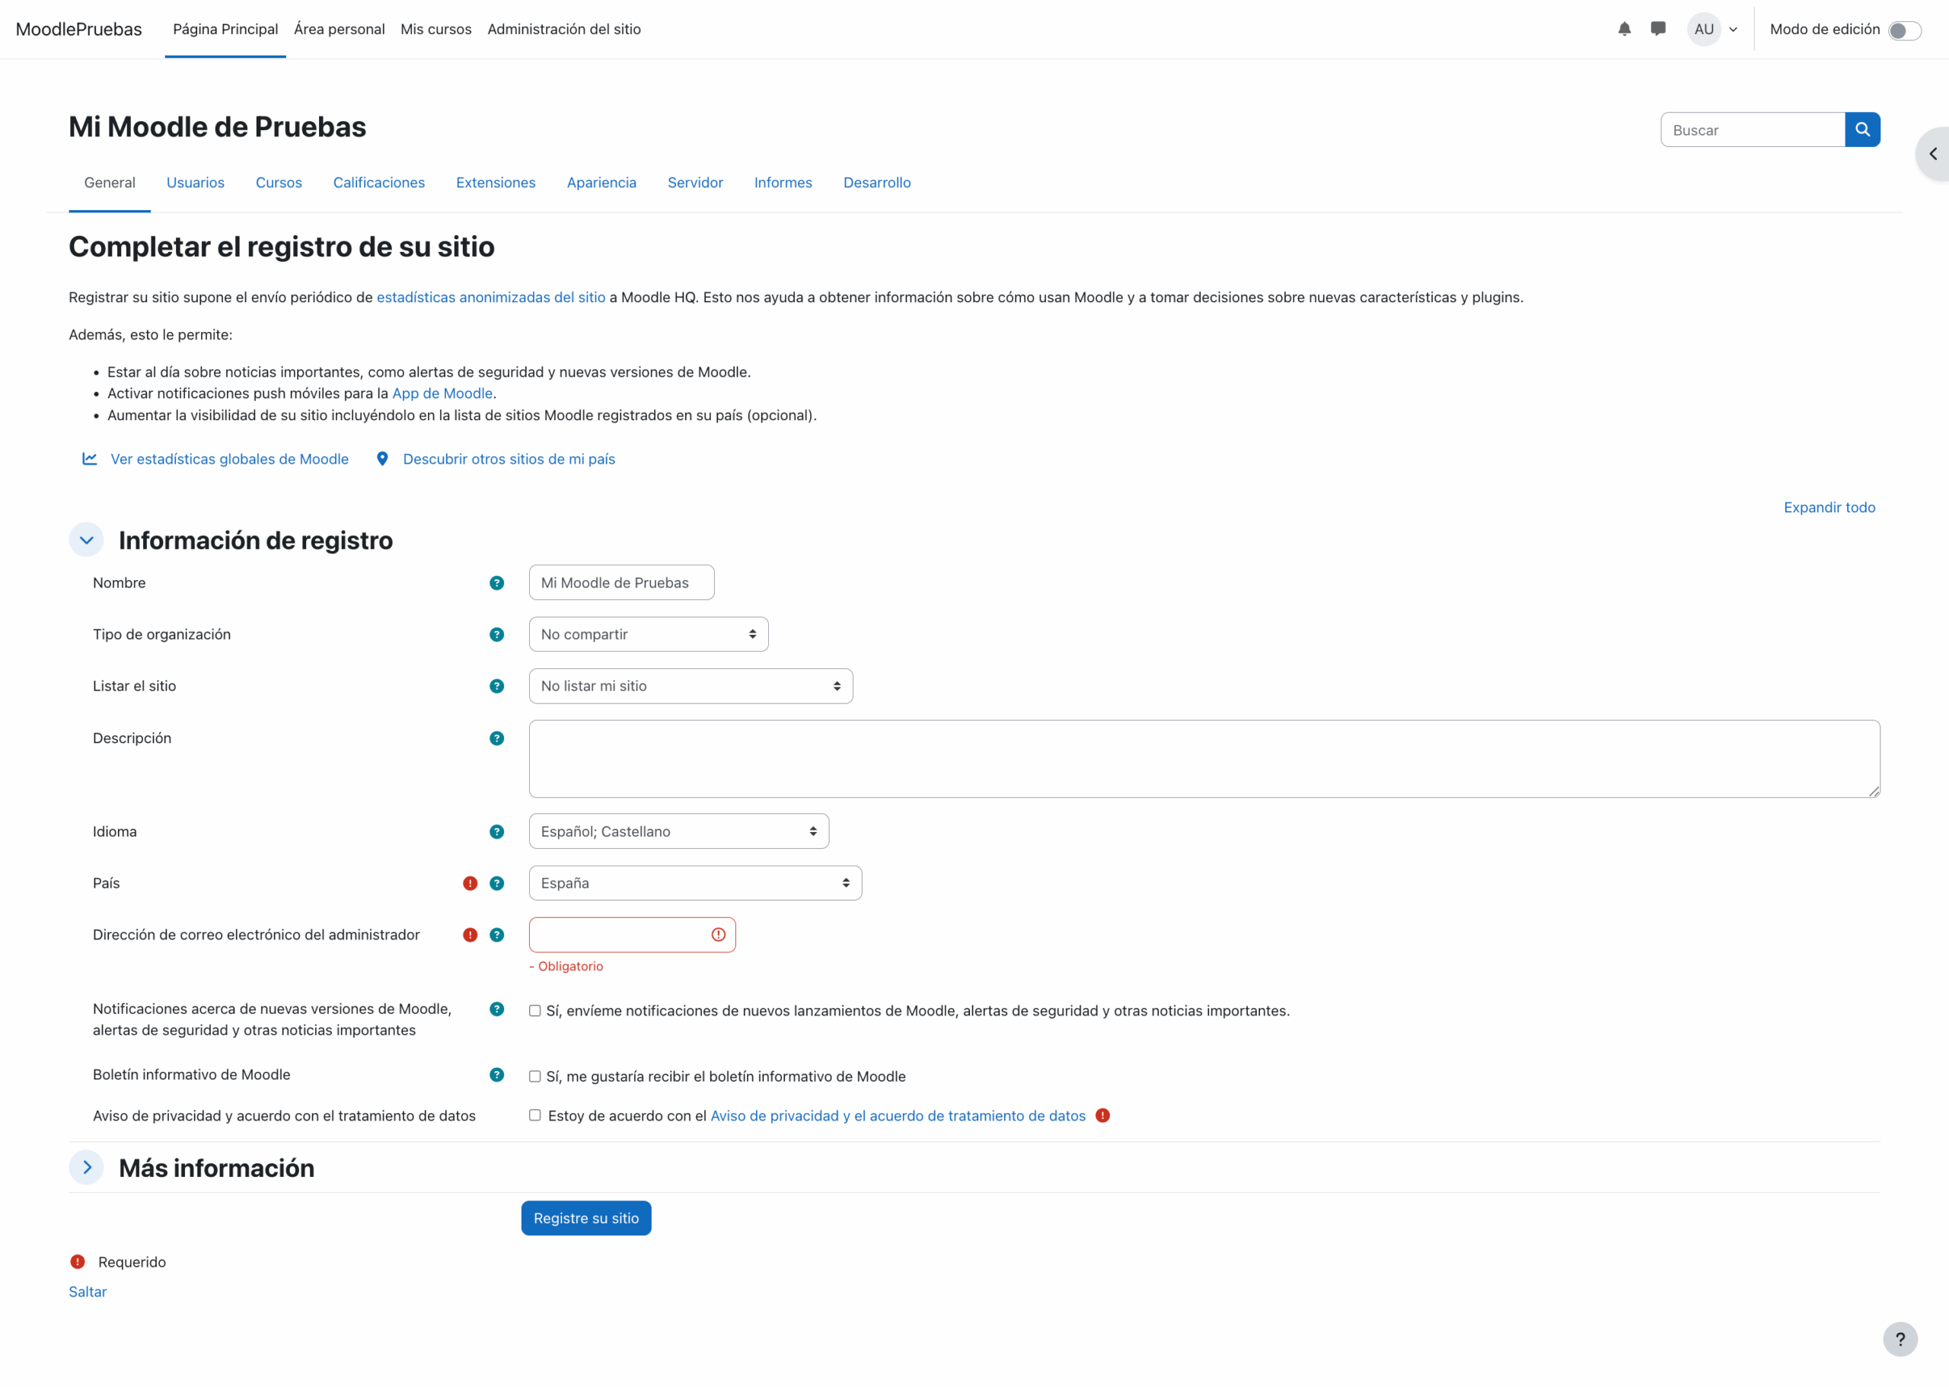Viewport: 1949px width, 1387px height.
Task: Check the Moodle newsletter checkbox
Action: tap(534, 1076)
